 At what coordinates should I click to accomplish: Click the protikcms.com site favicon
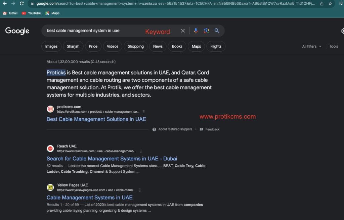point(50,109)
